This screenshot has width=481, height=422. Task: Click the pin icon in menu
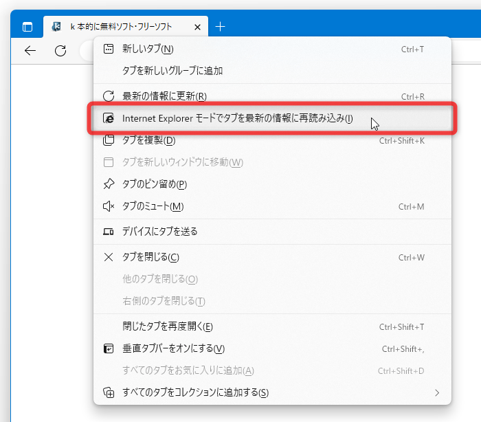109,184
